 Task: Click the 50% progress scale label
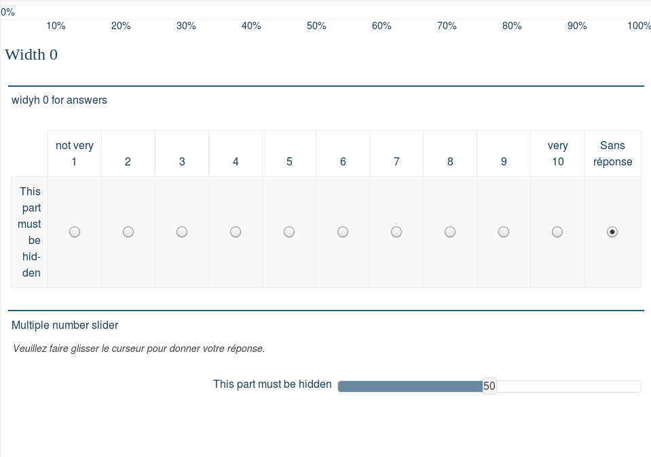(x=316, y=26)
